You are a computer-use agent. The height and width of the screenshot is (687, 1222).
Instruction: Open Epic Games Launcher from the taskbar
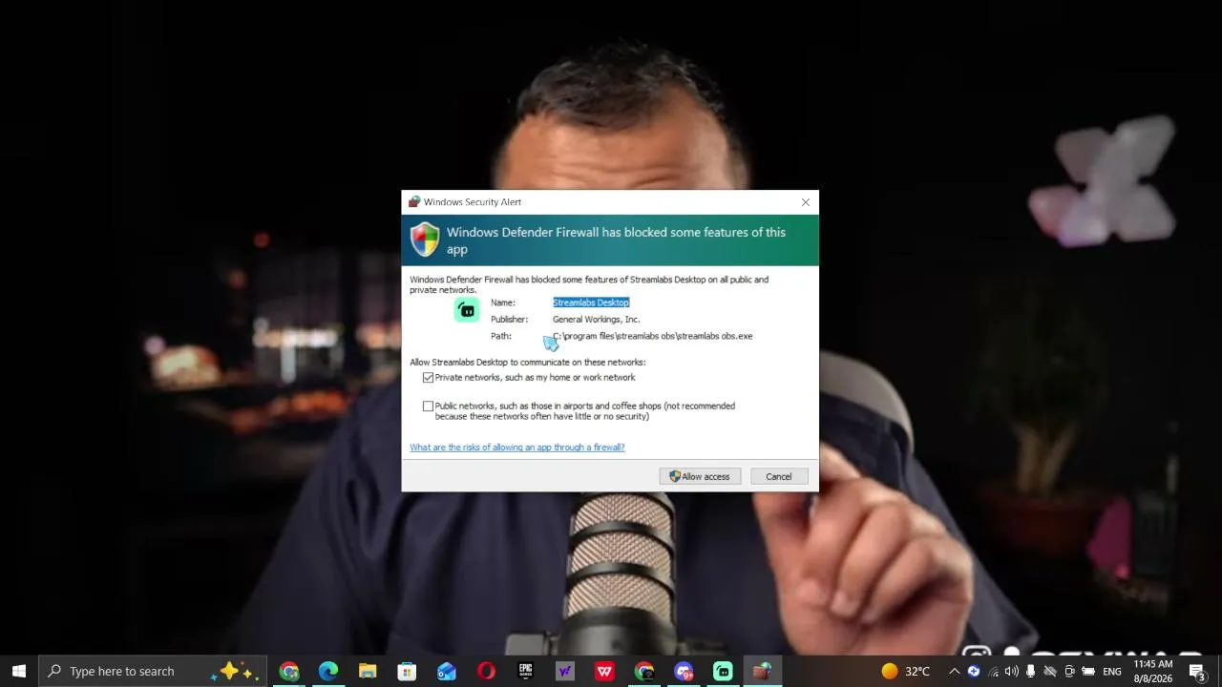click(525, 671)
